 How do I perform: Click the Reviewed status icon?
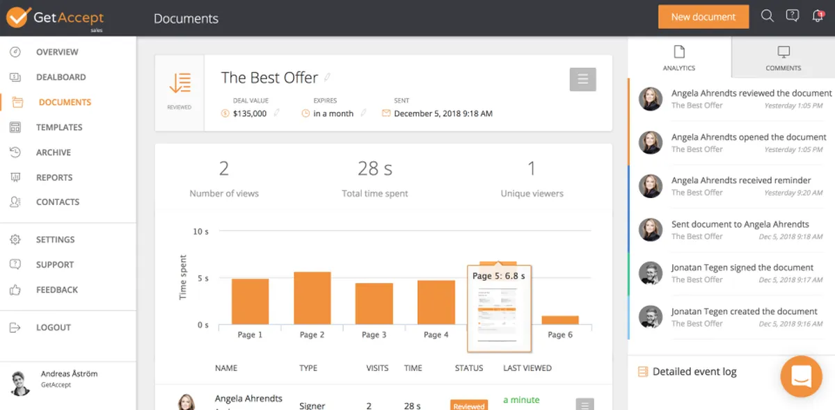click(180, 83)
